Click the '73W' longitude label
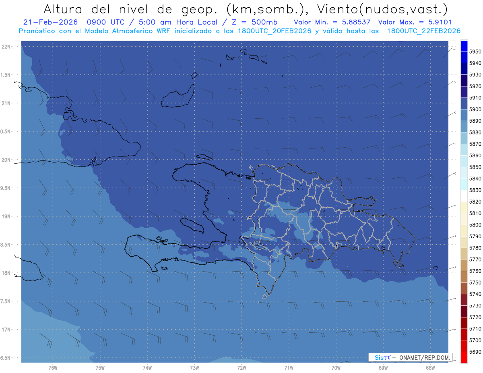483x373 pixels. pos(194,368)
